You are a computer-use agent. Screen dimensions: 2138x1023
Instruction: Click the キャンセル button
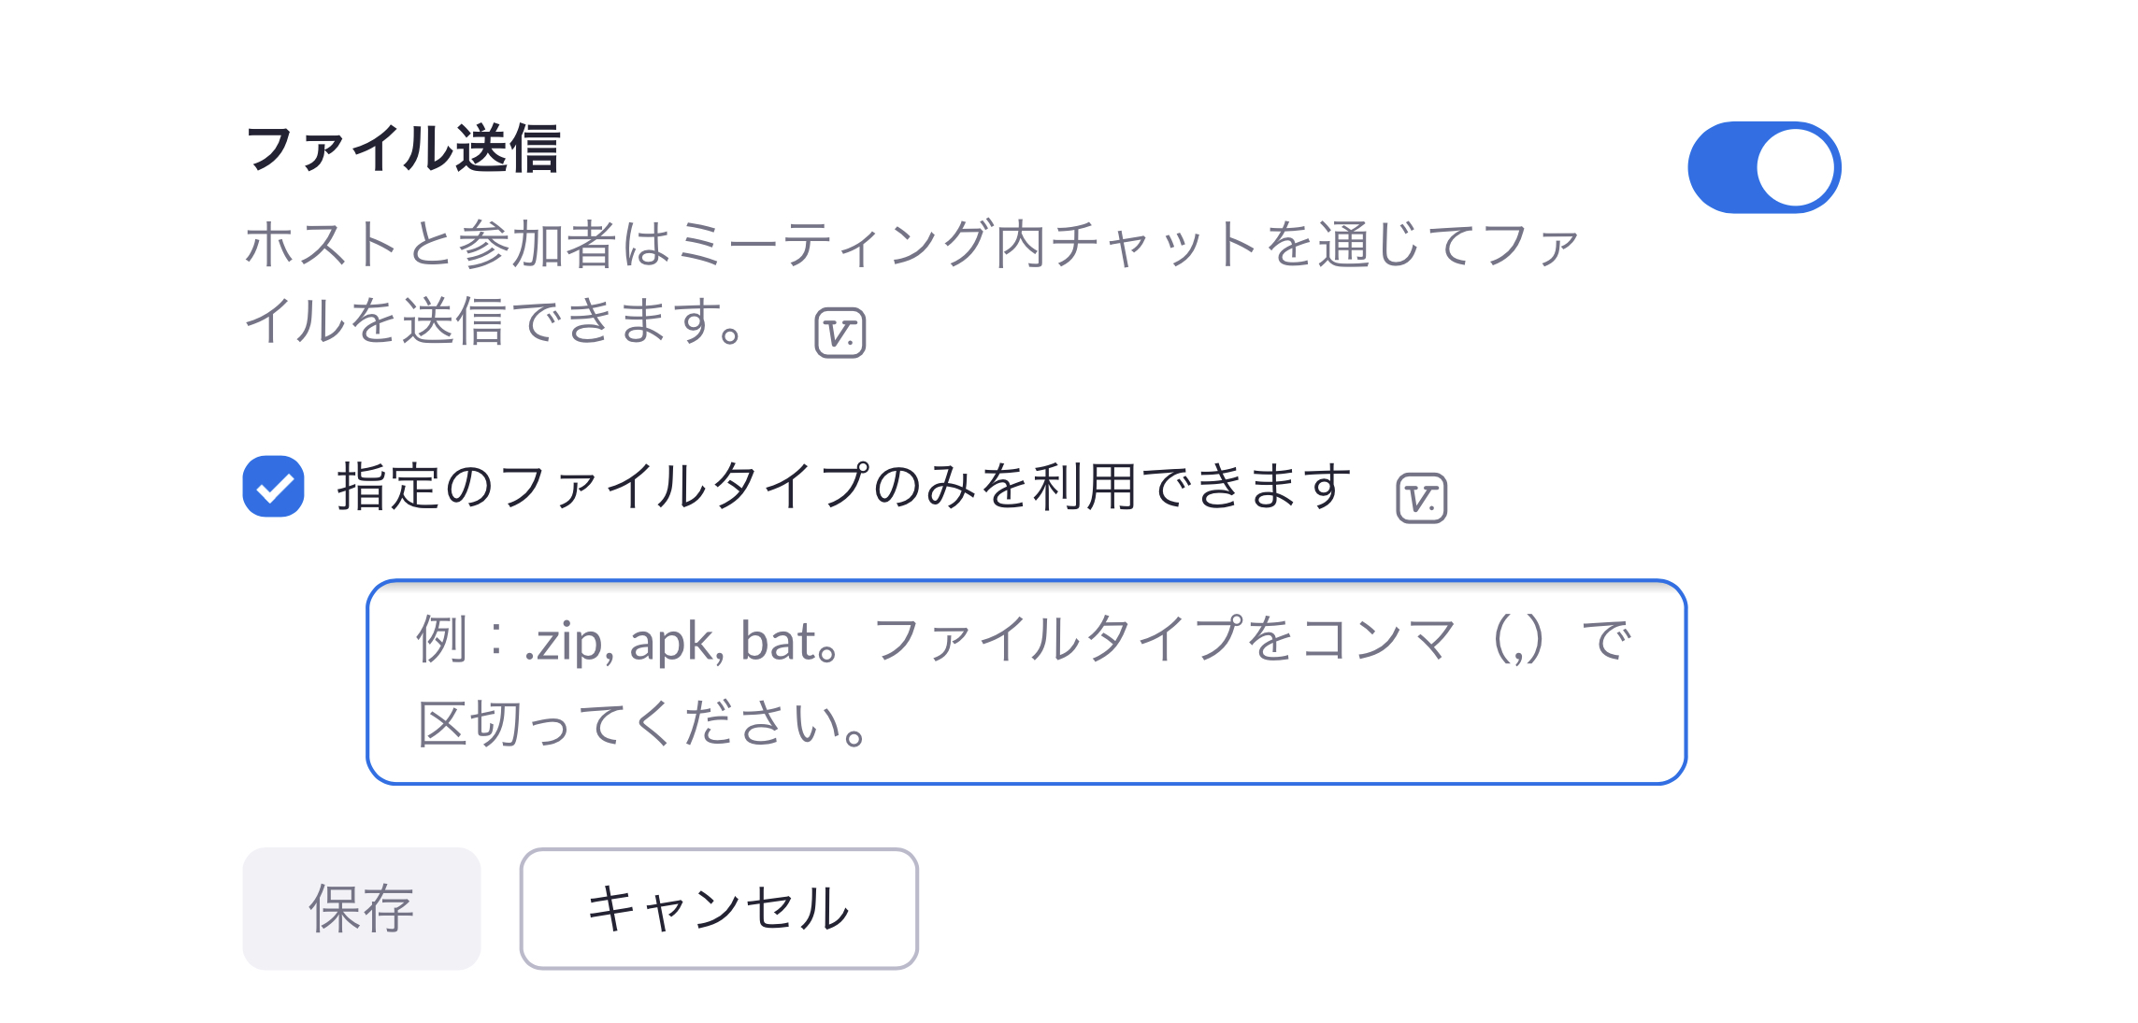pyautogui.click(x=718, y=908)
